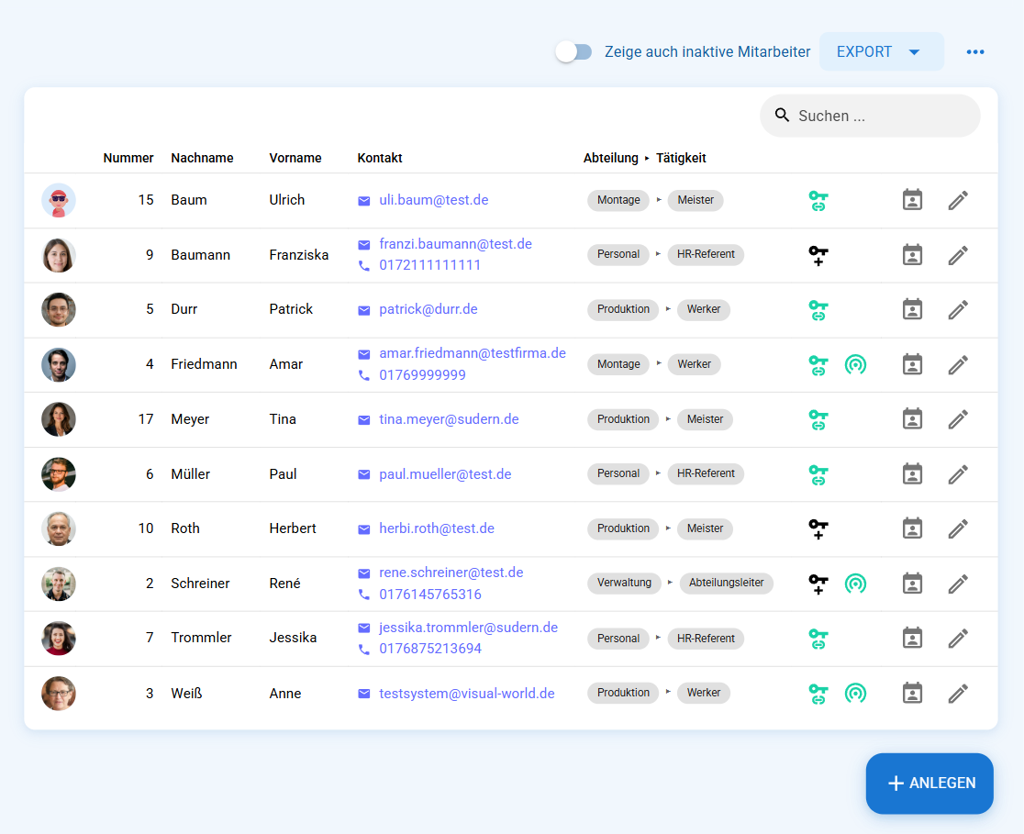This screenshot has width=1024, height=834.
Task: Toggle 'Zeige auch inaktive Mitarbeiter' switch
Action: 573,51
